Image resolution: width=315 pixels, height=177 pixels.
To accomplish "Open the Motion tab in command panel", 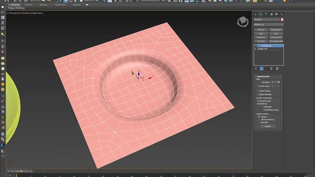I will coord(271,14).
